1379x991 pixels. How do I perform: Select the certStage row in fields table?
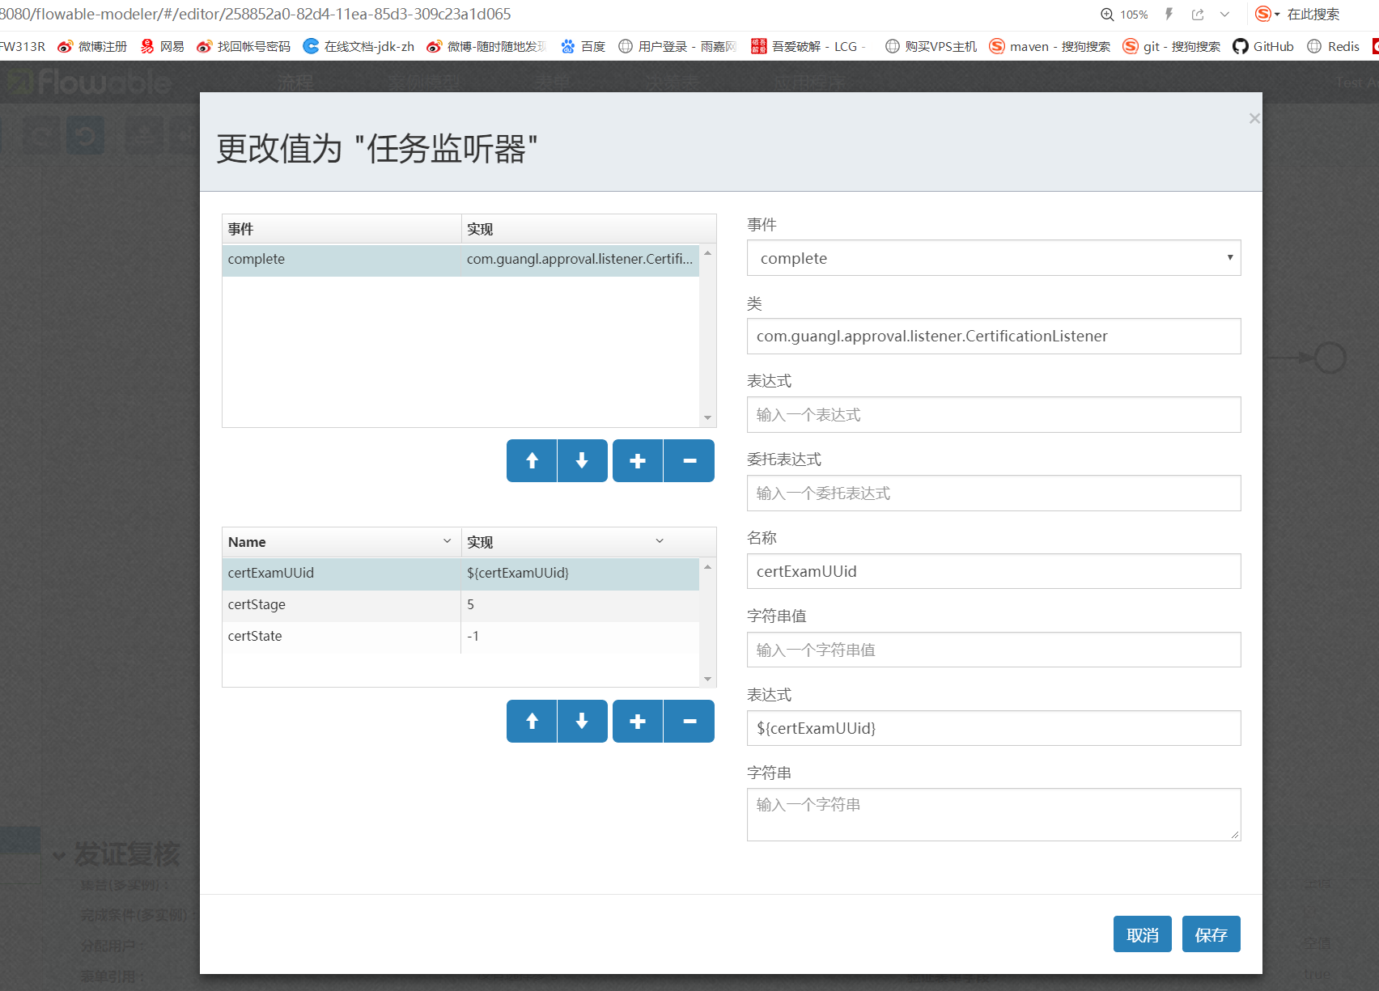[340, 604]
